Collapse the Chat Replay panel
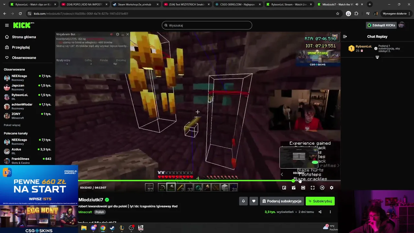414x233 pixels. [345, 37]
